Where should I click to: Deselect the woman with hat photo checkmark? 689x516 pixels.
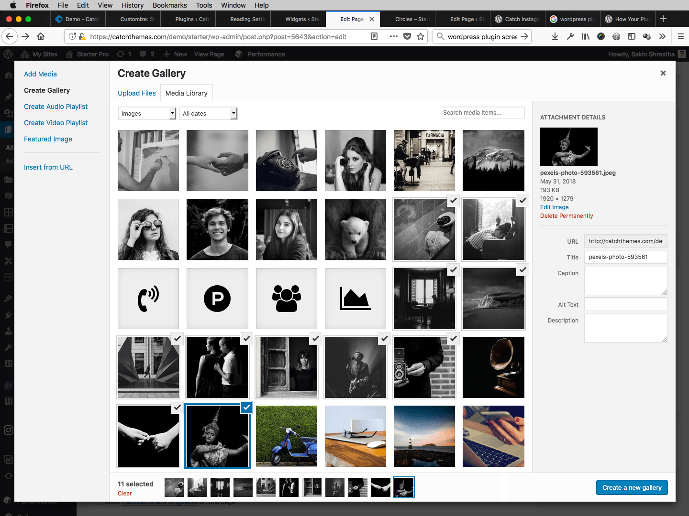pos(453,201)
